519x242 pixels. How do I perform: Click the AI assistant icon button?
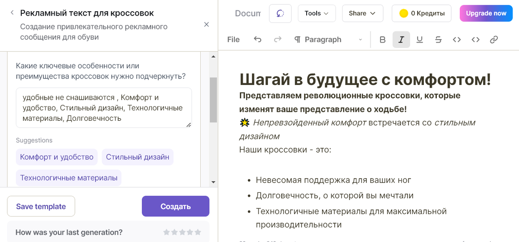click(x=280, y=13)
